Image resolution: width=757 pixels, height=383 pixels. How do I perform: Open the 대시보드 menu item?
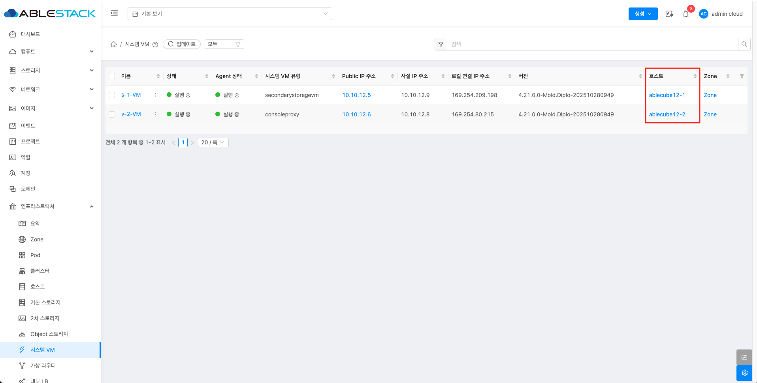30,34
